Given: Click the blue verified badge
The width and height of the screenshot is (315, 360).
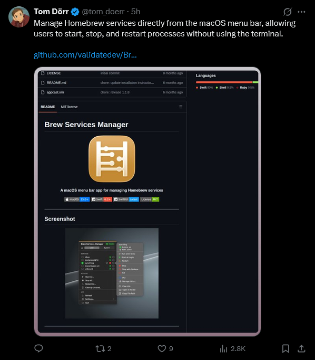Looking at the screenshot, I should coord(75,12).
